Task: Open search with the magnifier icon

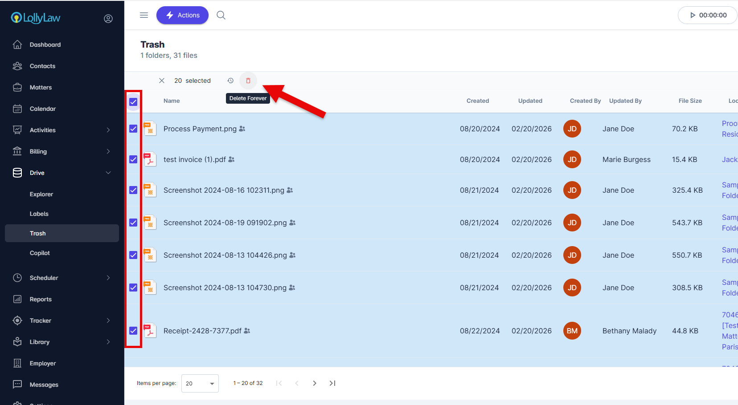Action: (221, 15)
